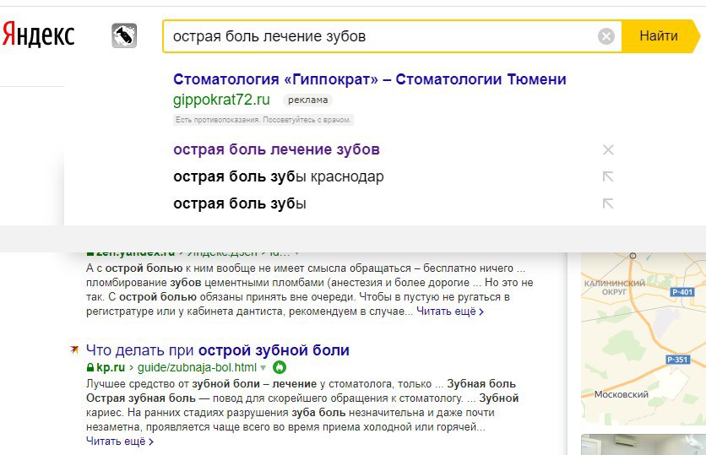The width and height of the screenshot is (706, 455).
Task: Open the kp.ru domain link
Action: (x=111, y=367)
